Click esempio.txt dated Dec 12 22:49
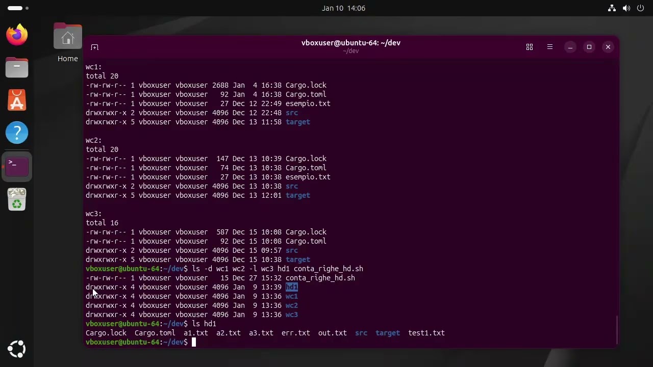 [x=308, y=103]
